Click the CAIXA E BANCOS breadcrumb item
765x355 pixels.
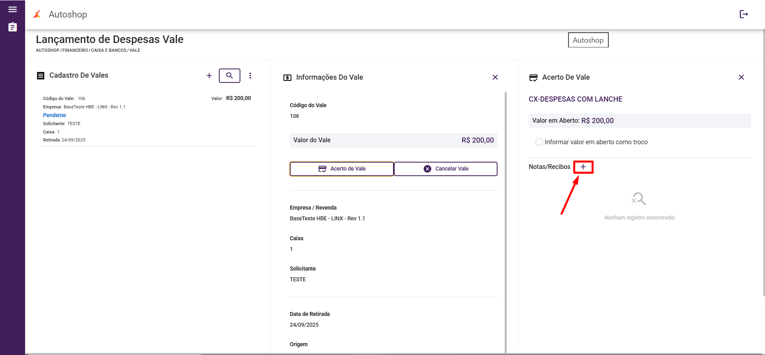109,51
